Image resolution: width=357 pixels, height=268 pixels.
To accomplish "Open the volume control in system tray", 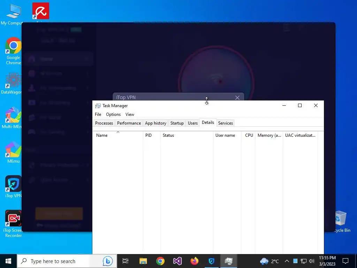I will pyautogui.click(x=312, y=261).
